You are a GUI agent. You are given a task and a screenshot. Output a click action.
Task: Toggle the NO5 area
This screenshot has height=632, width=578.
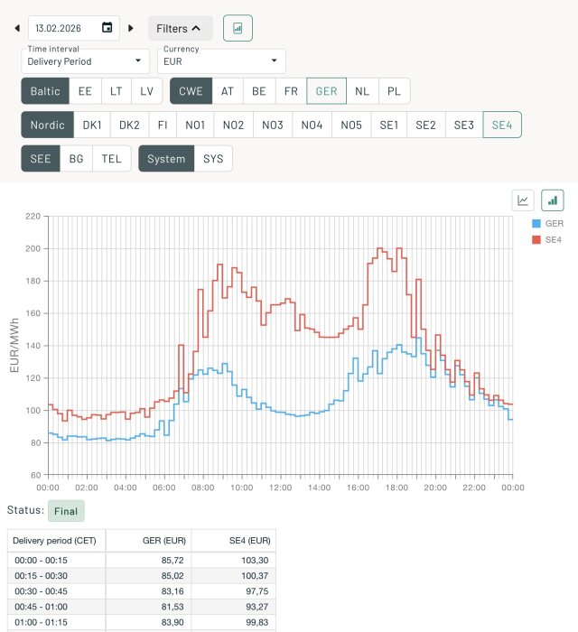pos(351,125)
